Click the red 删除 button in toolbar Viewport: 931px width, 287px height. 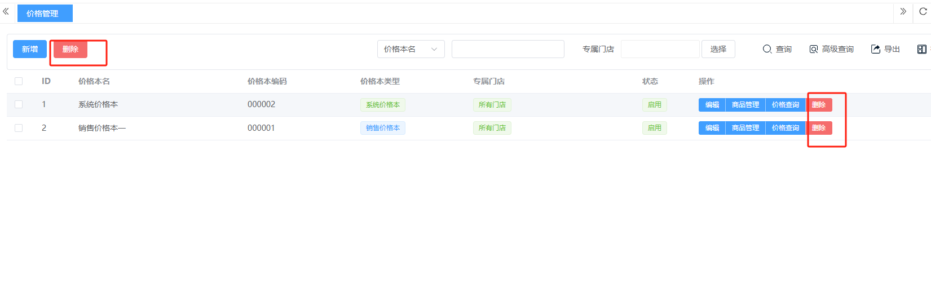coord(70,50)
